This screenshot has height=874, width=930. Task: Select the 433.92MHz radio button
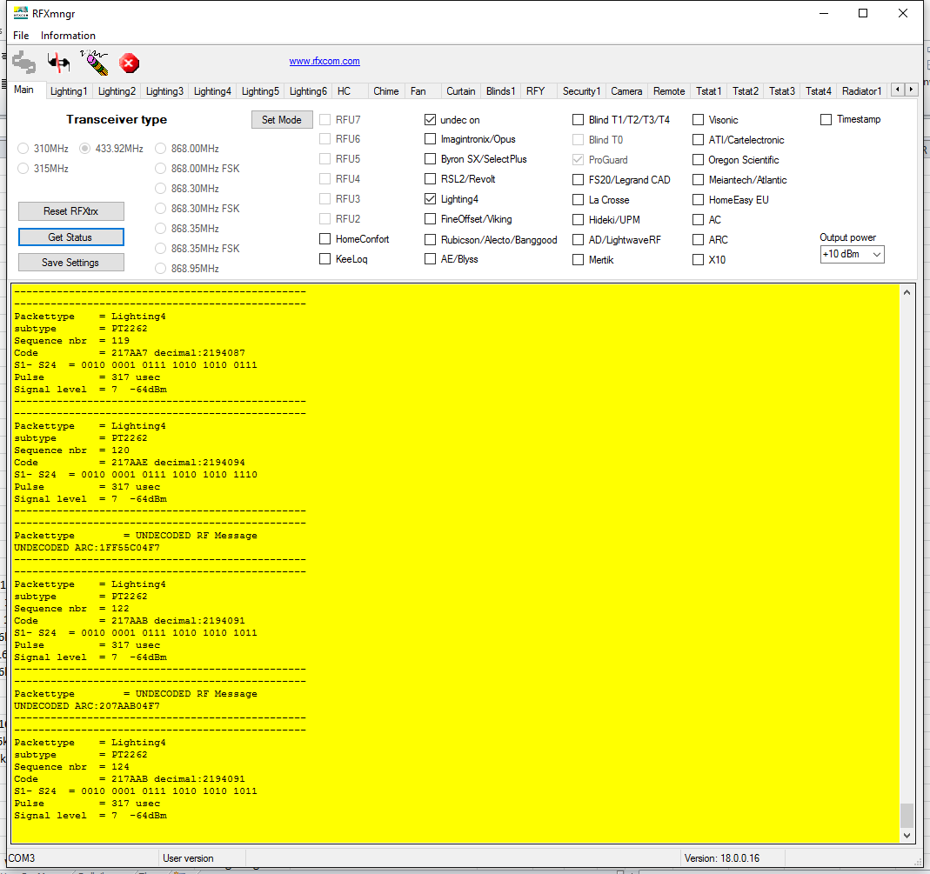[x=84, y=148]
